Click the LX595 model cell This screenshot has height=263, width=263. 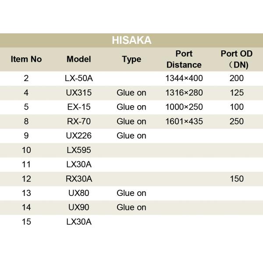pos(79,150)
